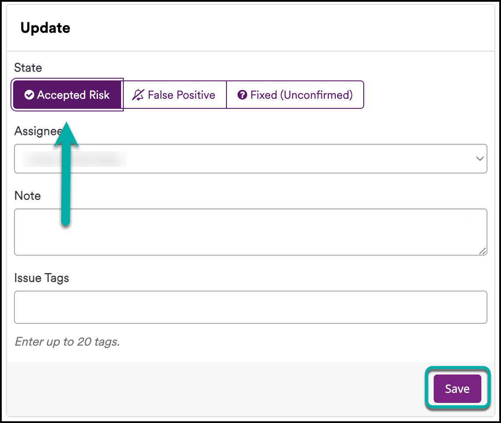Select the Accepted Risk state
The image size is (501, 423).
click(67, 95)
